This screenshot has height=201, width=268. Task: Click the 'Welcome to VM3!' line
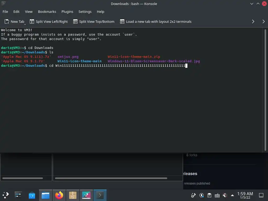tap(16, 30)
